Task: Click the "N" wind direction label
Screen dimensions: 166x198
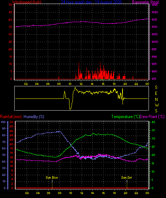Action: (x=156, y=100)
